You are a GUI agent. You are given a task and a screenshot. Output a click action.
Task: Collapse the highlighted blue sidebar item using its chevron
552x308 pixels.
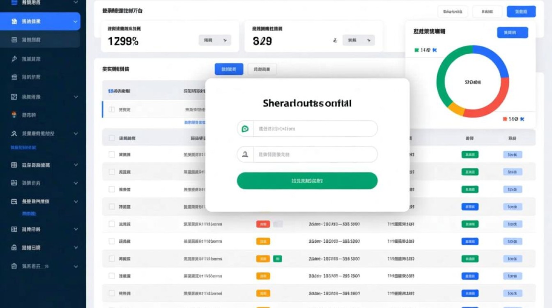(x=76, y=21)
